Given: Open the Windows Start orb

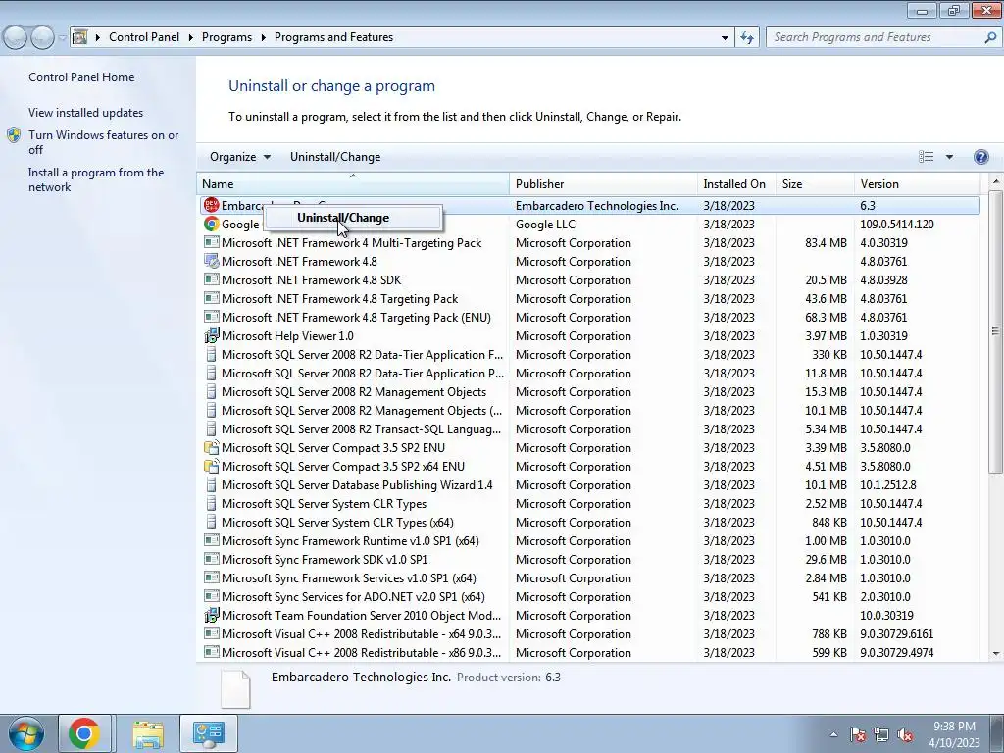Looking at the screenshot, I should tap(25, 733).
